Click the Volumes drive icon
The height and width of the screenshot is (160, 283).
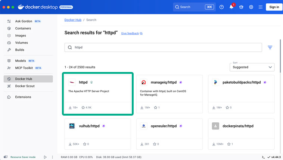(x=9, y=43)
